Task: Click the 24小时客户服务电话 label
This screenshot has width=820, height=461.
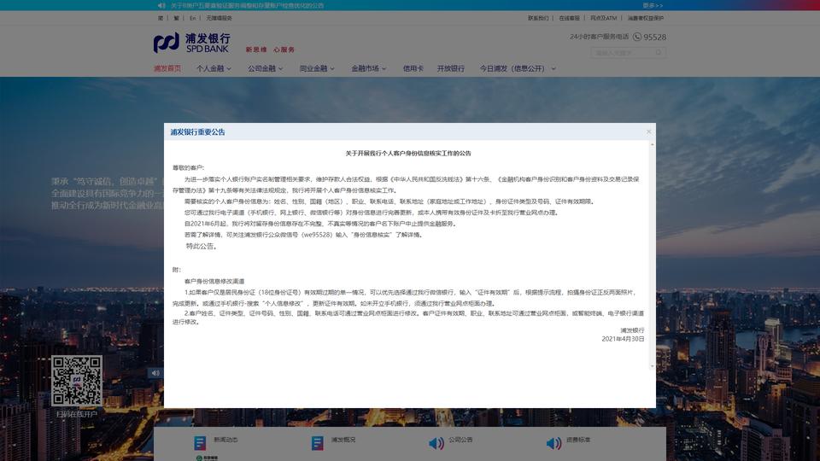Action: [x=600, y=37]
